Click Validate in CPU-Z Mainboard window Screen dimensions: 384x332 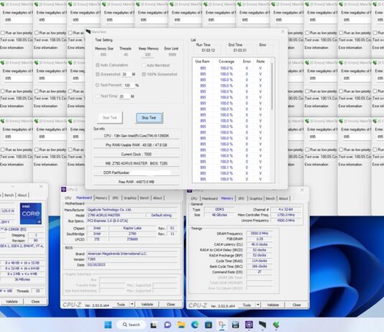147,304
